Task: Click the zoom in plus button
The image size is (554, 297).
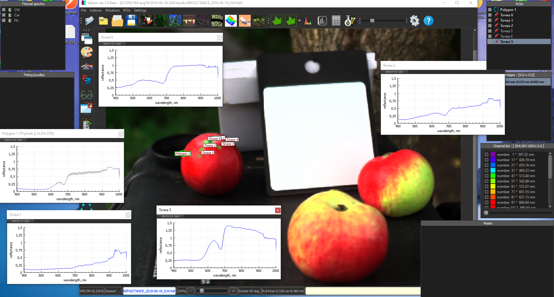Action: click(233, 291)
